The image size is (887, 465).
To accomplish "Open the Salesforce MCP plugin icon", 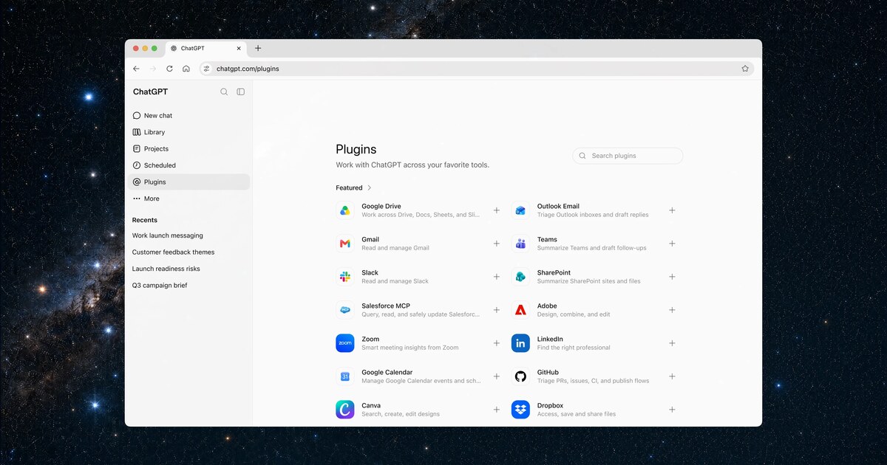I will pyautogui.click(x=345, y=310).
